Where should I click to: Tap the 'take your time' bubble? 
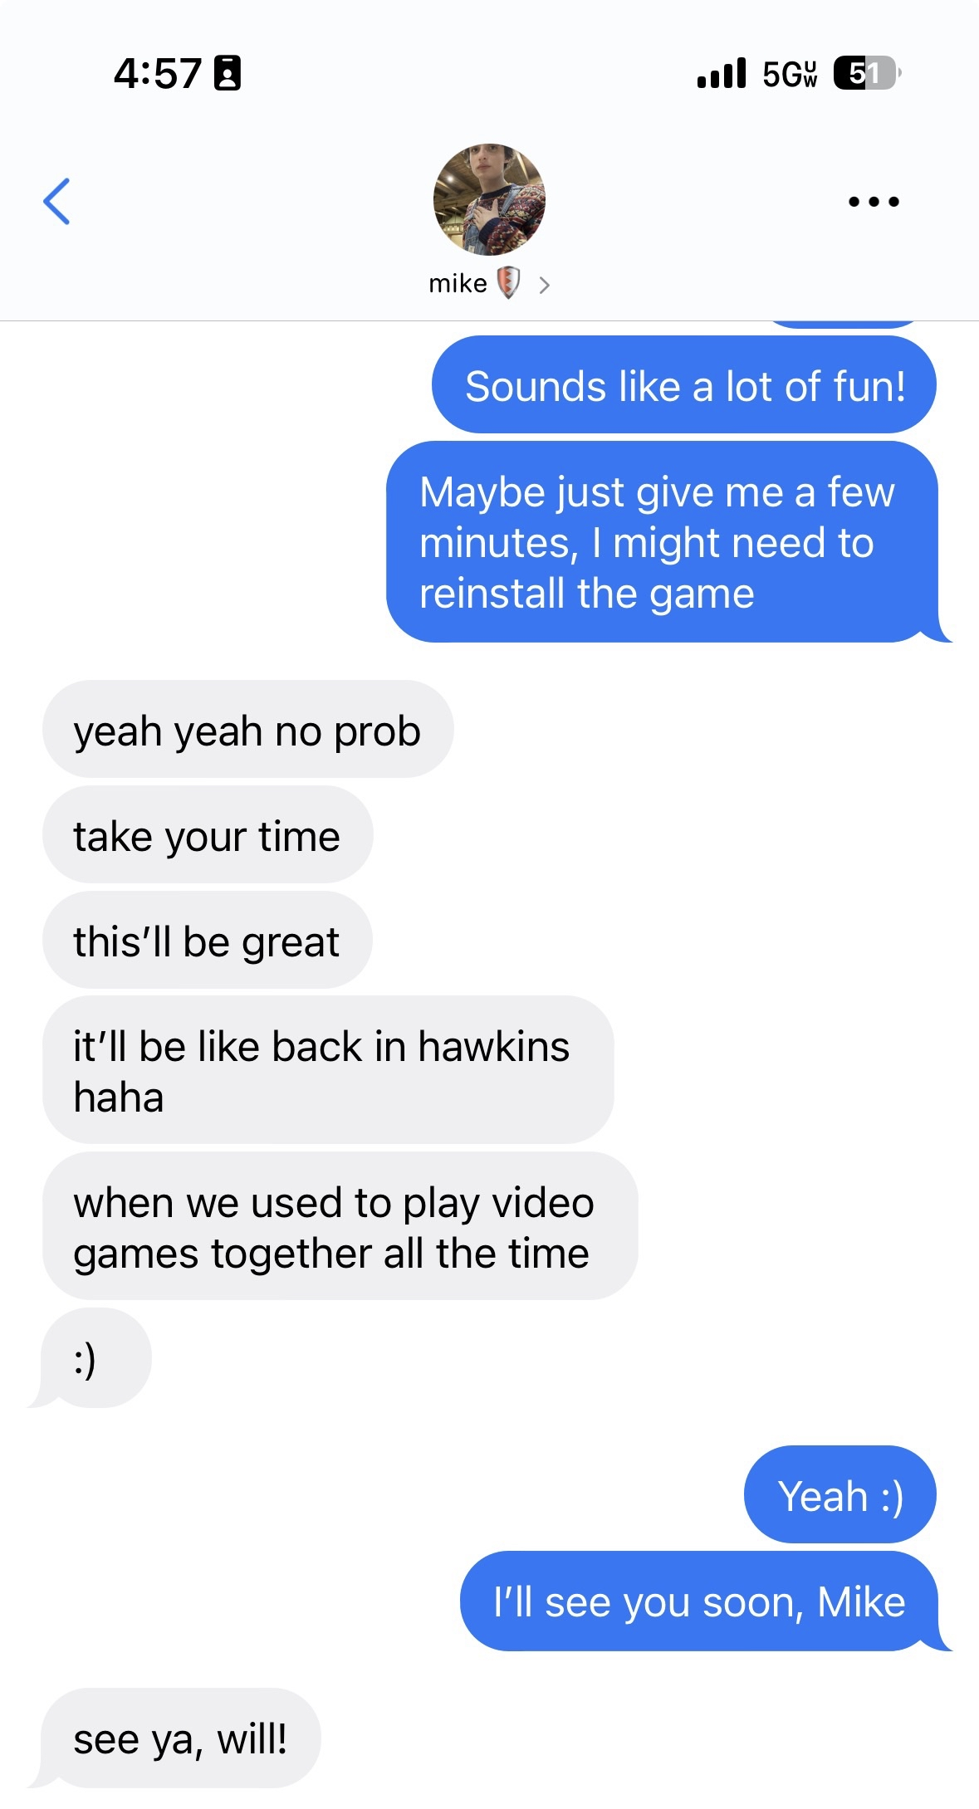click(x=207, y=834)
